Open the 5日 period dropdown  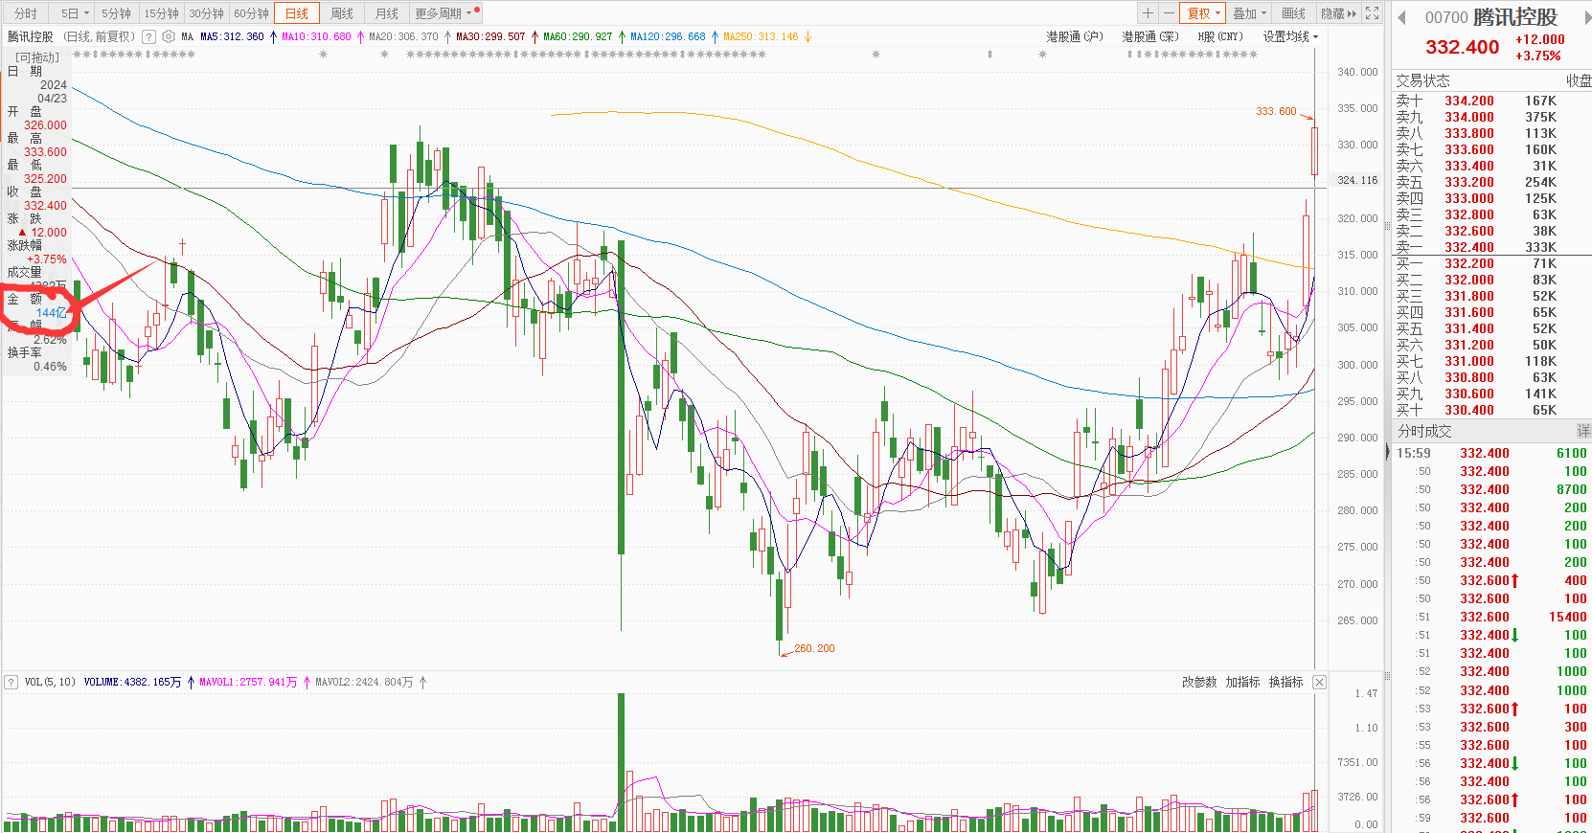[75, 13]
